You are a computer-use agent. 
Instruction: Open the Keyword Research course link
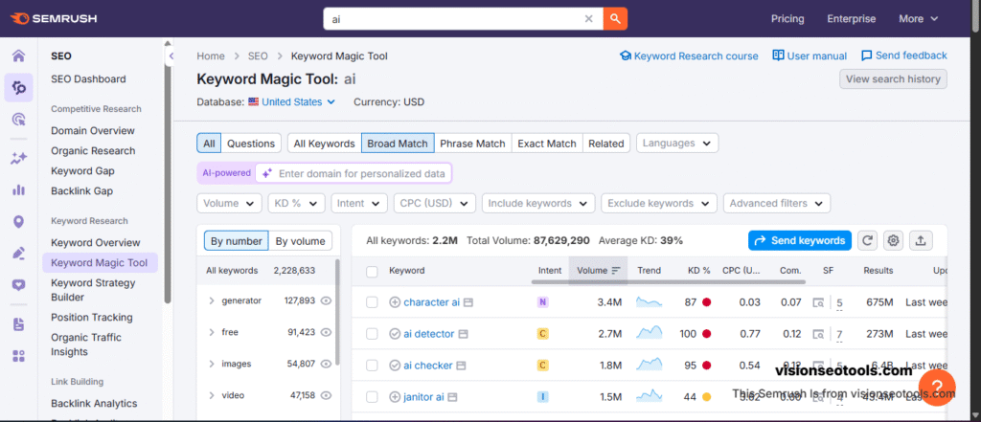click(689, 56)
